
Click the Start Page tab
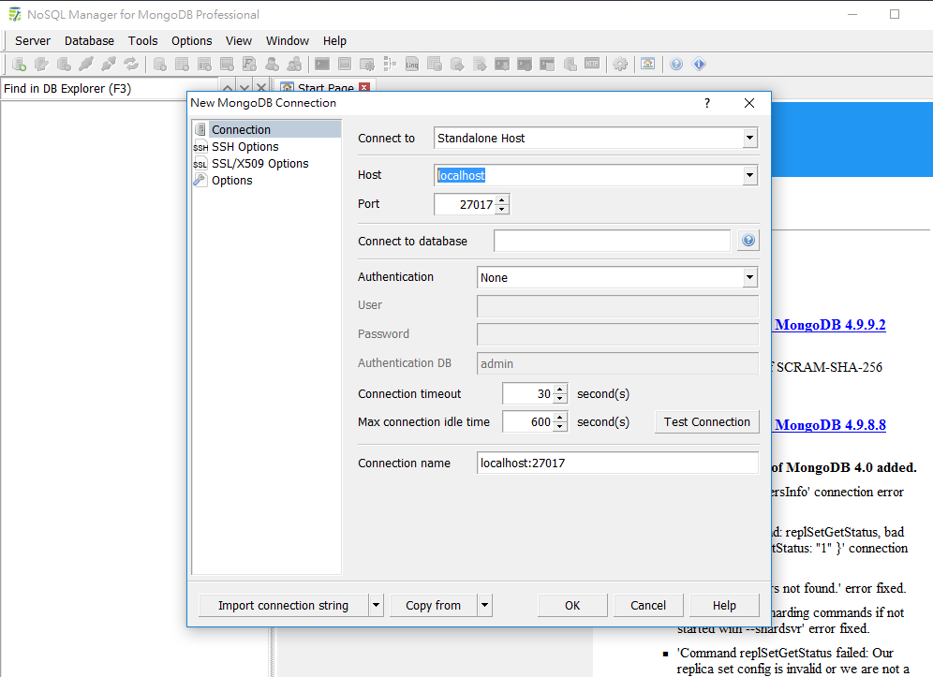coord(325,87)
